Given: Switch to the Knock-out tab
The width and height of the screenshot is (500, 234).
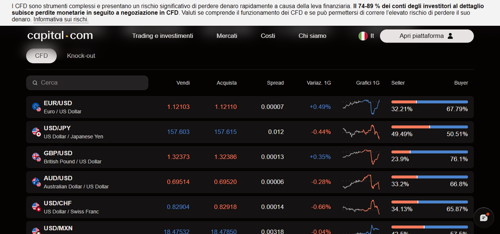Looking at the screenshot, I should click(x=81, y=56).
